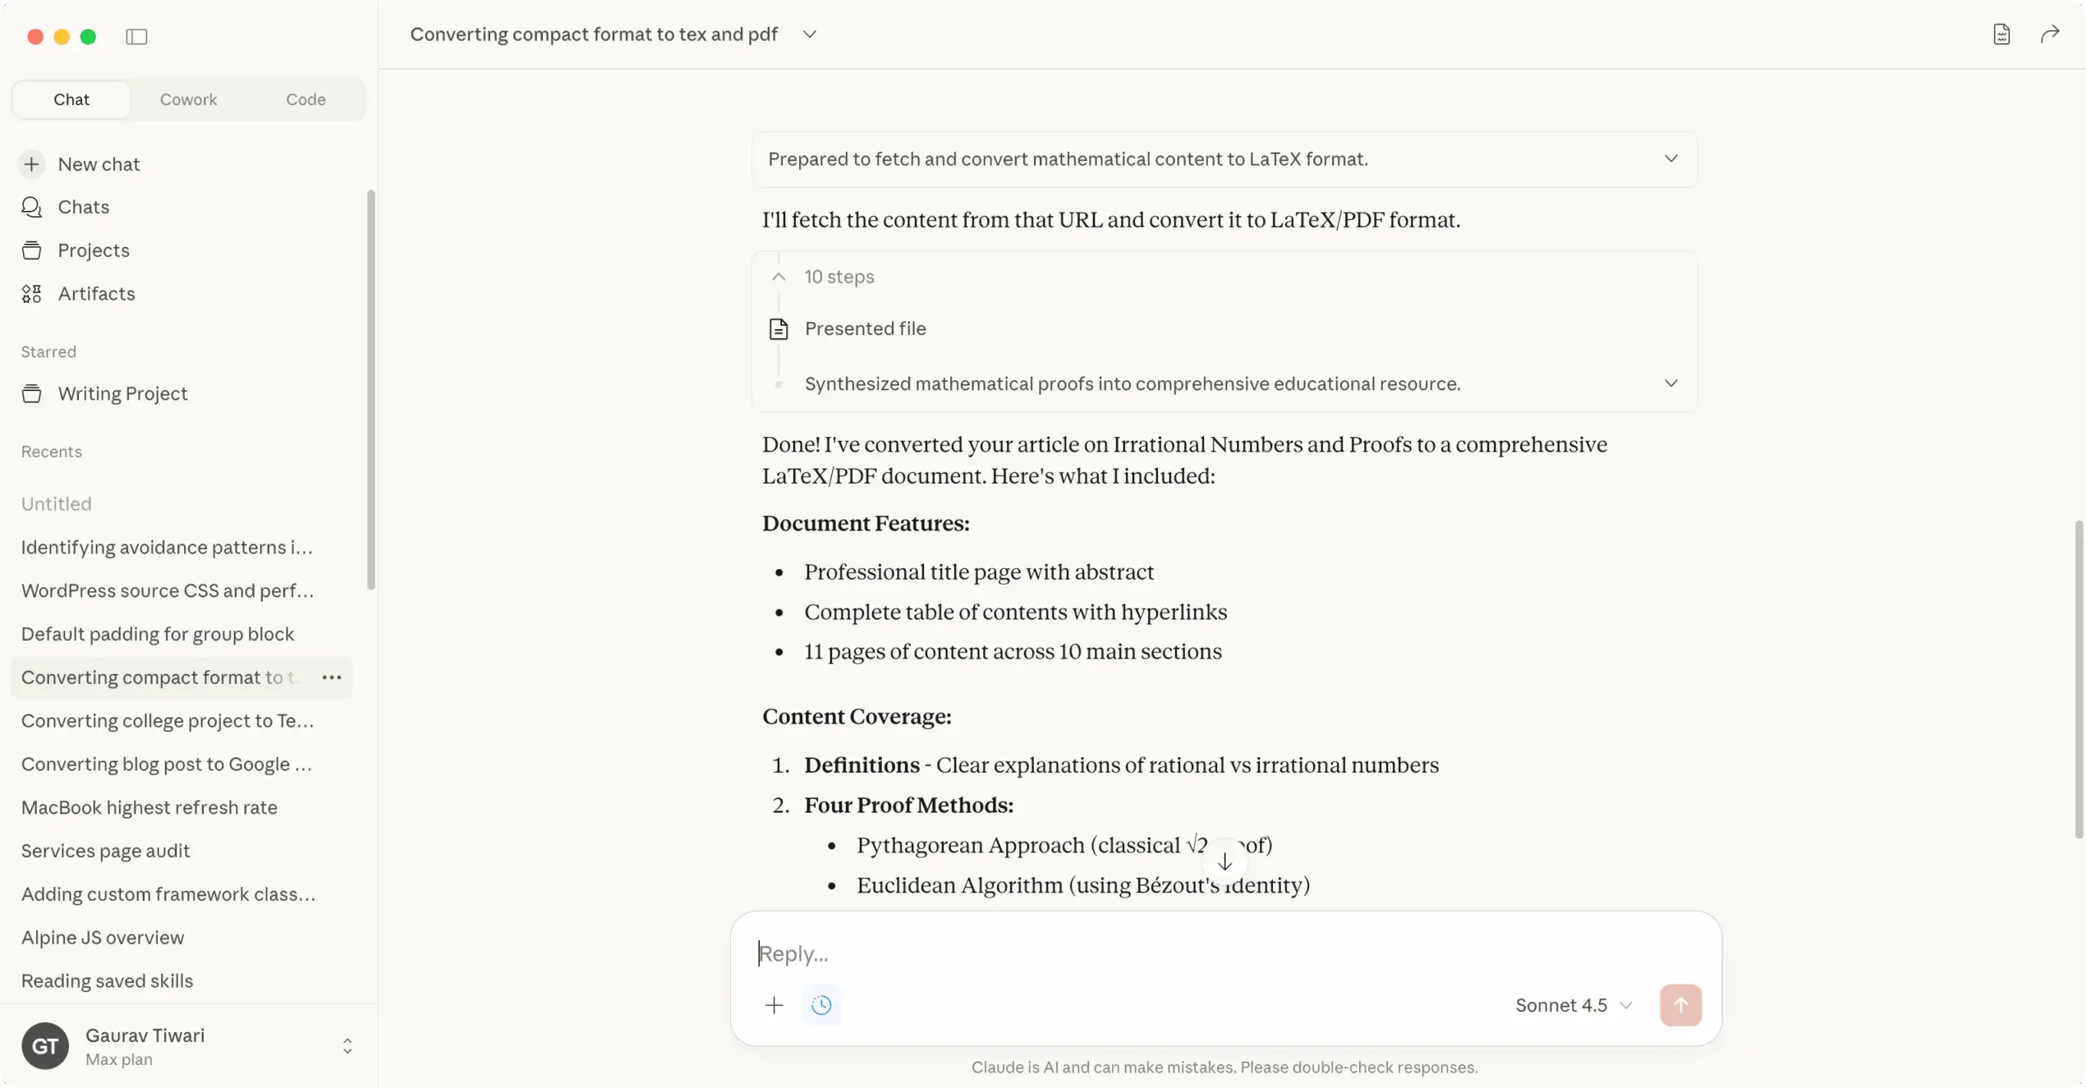The image size is (2086, 1088).
Task: Click the timer icon in the reply box
Action: 821,1004
